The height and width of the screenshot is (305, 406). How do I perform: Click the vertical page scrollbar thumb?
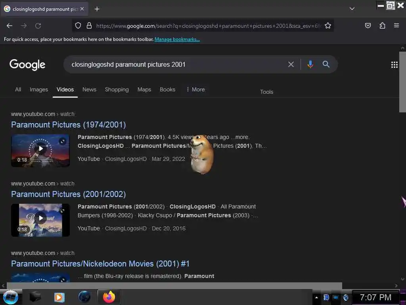point(402,82)
